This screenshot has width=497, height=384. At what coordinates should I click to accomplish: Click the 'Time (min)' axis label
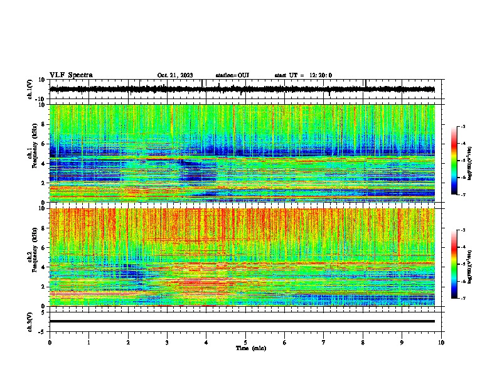tap(251, 348)
